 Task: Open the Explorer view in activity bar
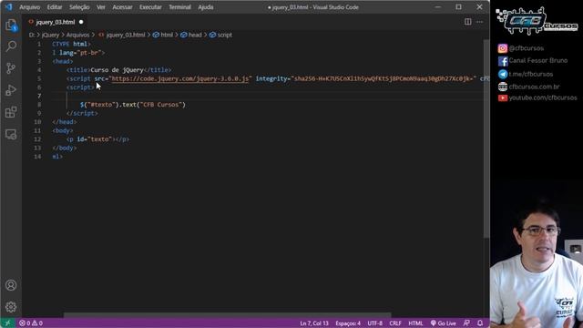[x=11, y=25]
